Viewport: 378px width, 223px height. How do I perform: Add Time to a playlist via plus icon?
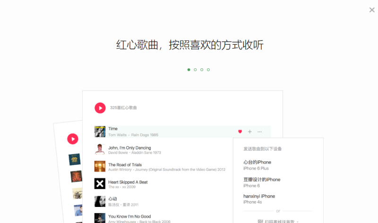pyautogui.click(x=250, y=132)
